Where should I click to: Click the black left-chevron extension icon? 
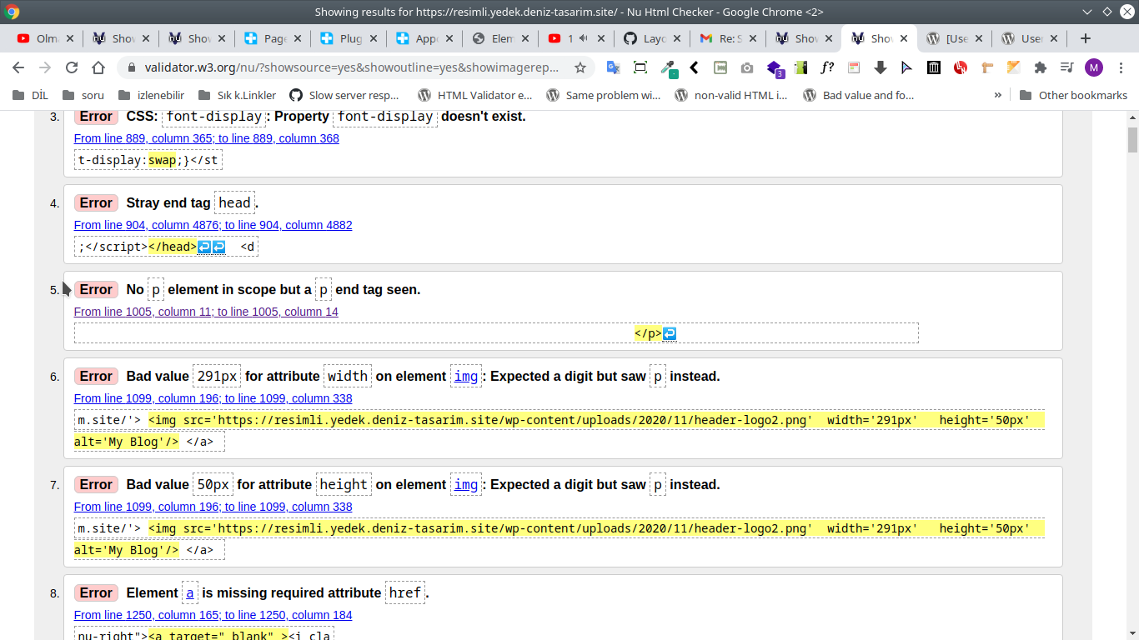[694, 67]
